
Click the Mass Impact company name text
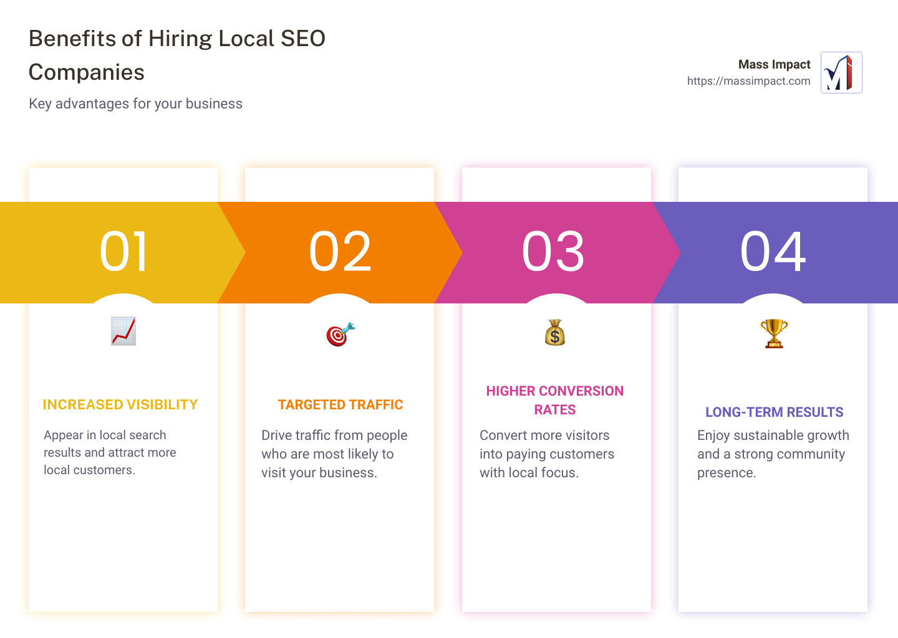(x=774, y=64)
